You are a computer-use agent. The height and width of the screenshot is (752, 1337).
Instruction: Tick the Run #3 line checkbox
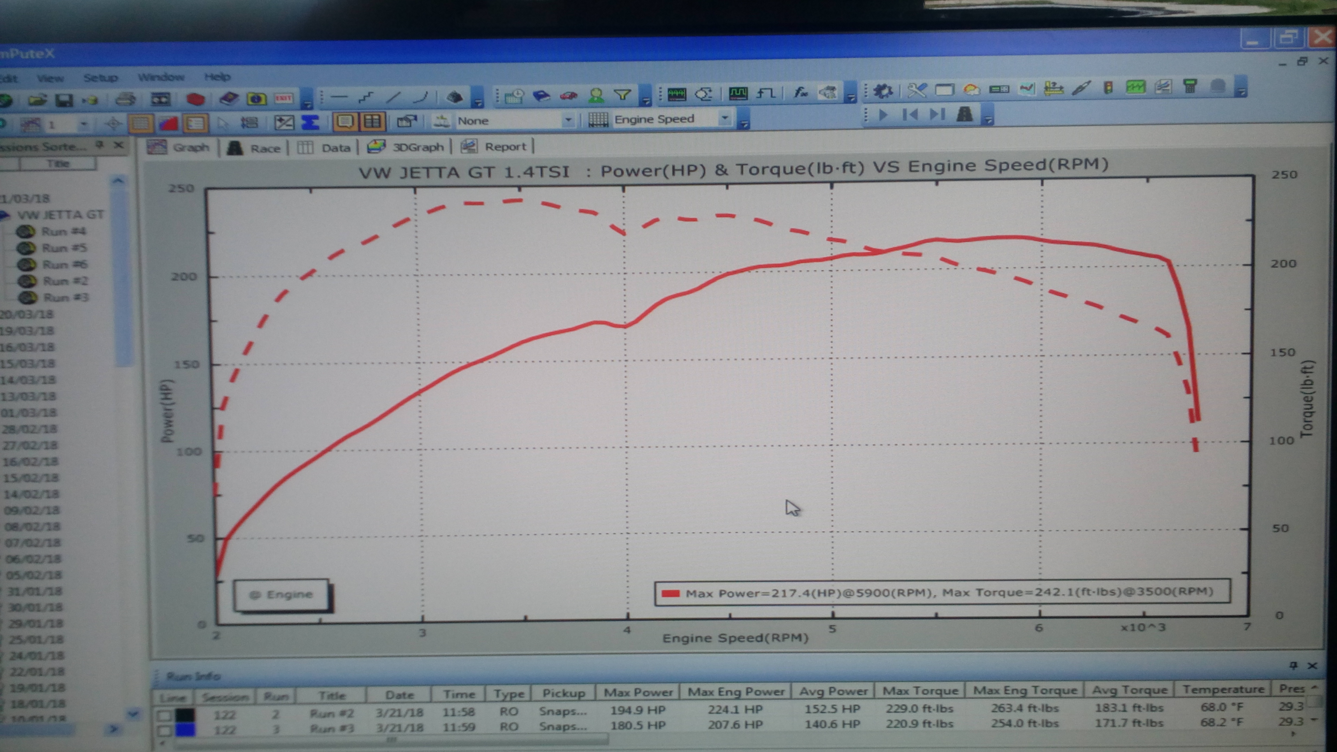pyautogui.click(x=165, y=731)
